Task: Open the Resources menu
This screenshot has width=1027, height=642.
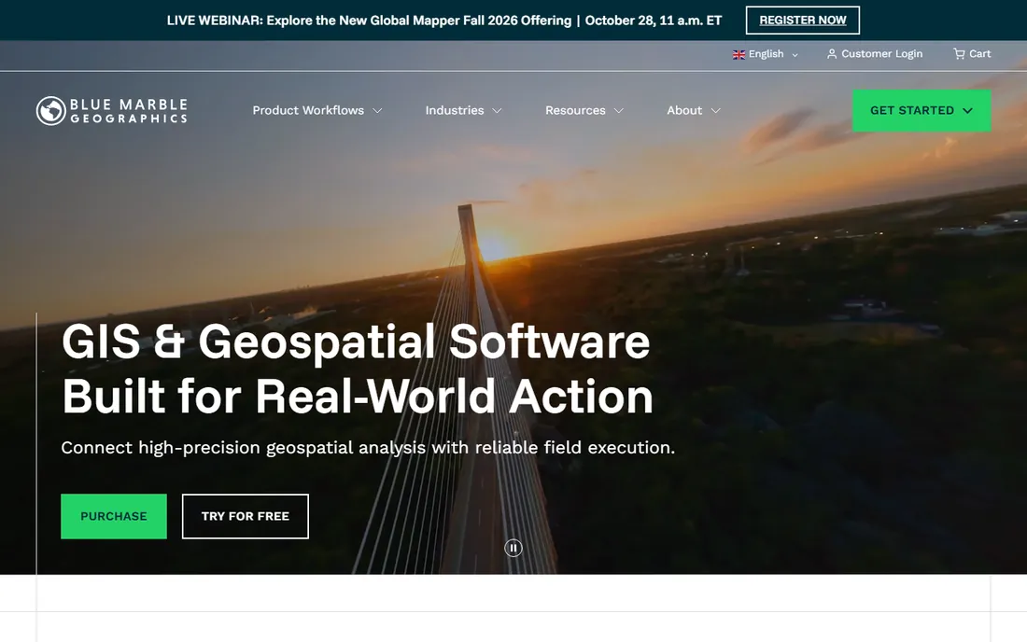Action: click(575, 111)
